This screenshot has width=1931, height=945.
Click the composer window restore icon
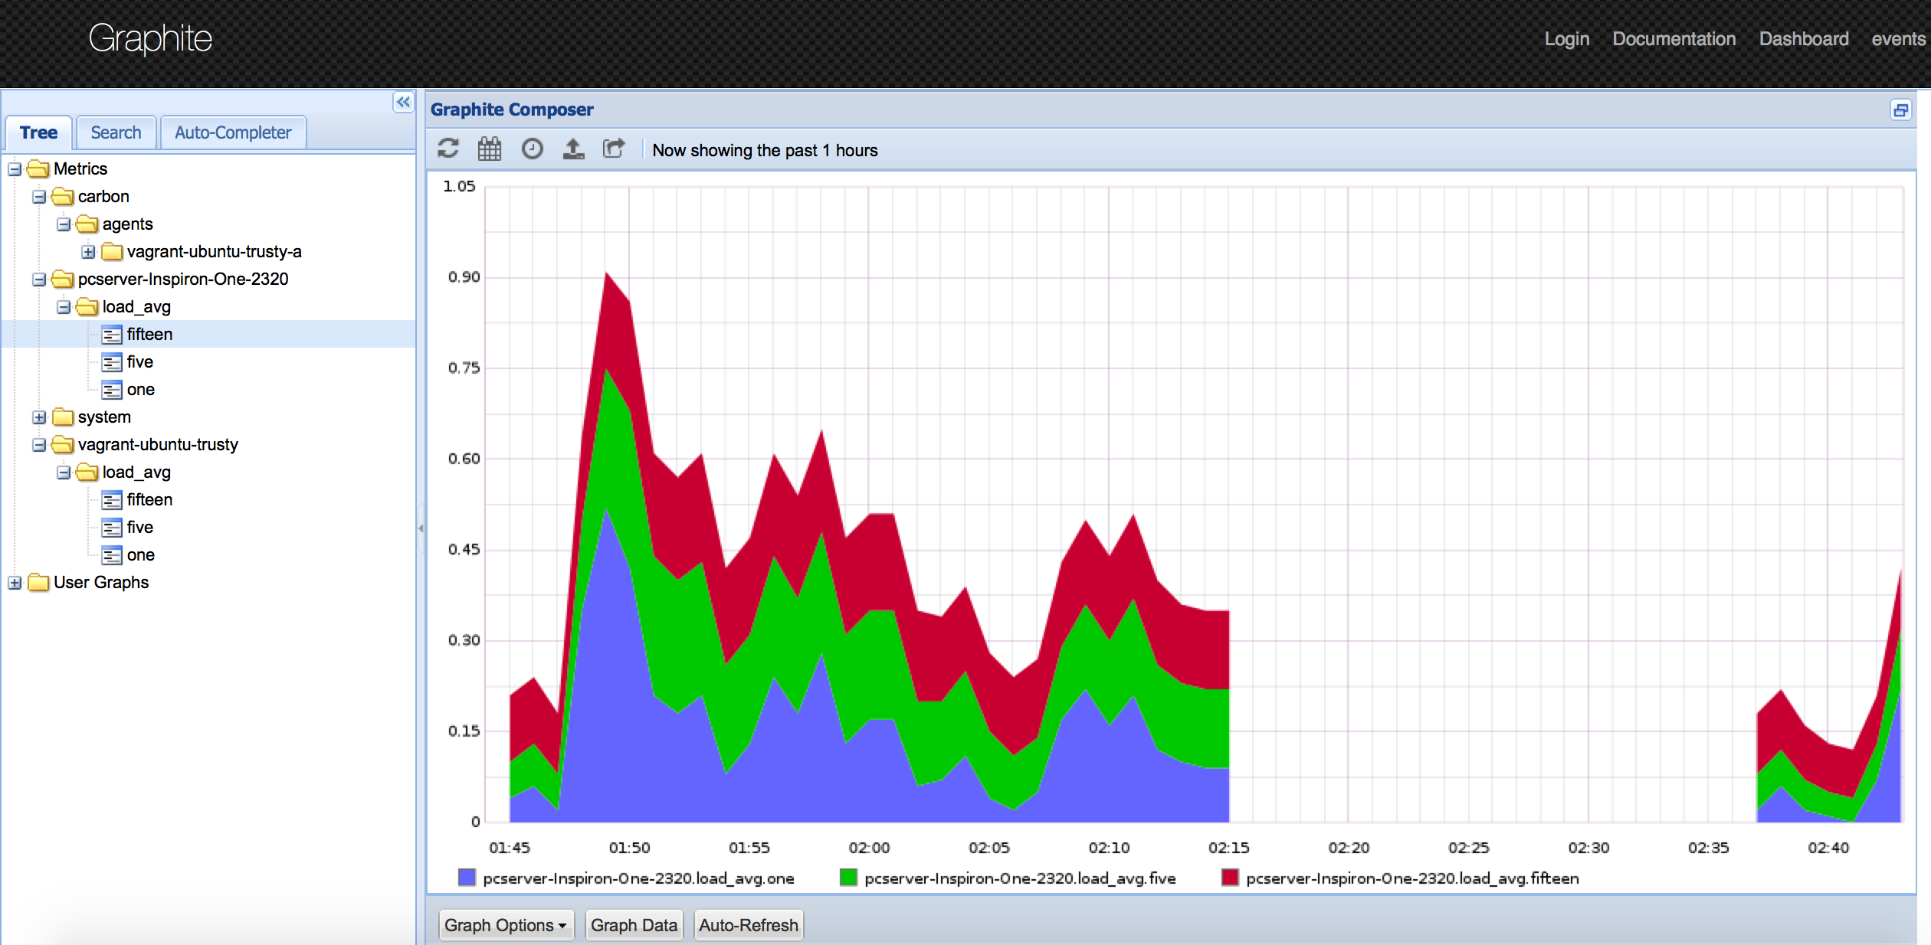(x=1900, y=110)
